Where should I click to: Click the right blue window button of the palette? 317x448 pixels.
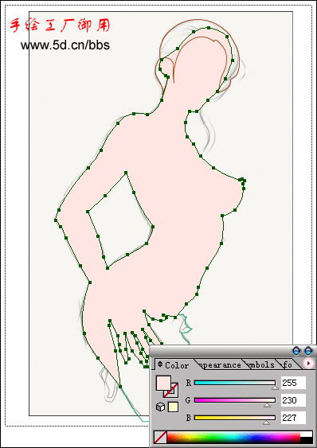tap(308, 351)
